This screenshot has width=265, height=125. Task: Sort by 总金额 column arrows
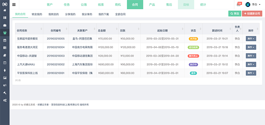tap(117, 29)
